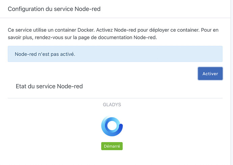Select the 'Node-red n'est pas activé' alert text

(x=45, y=54)
